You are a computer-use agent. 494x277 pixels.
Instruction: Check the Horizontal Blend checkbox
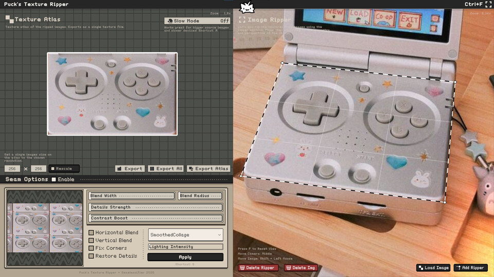pos(91,233)
